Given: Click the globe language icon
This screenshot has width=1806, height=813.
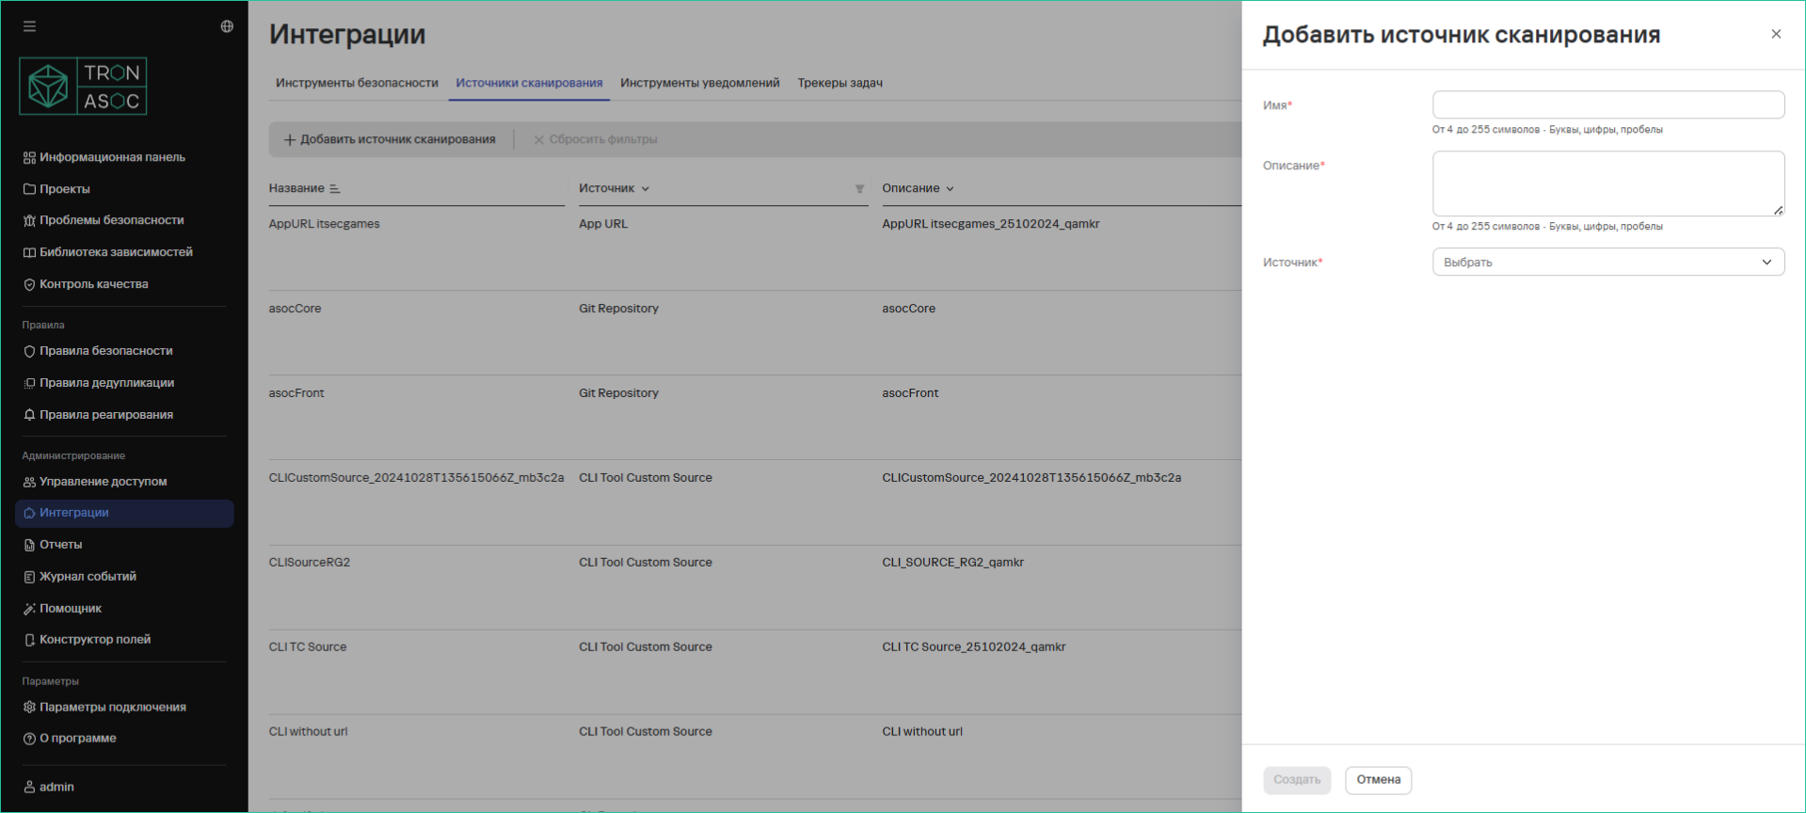Looking at the screenshot, I should point(227,26).
